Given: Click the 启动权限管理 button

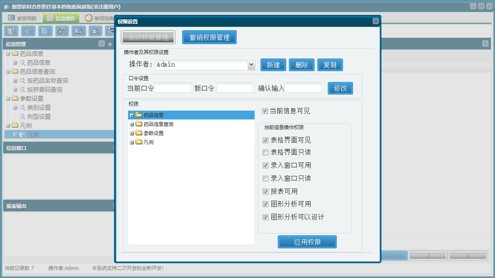Looking at the screenshot, I should [148, 37].
